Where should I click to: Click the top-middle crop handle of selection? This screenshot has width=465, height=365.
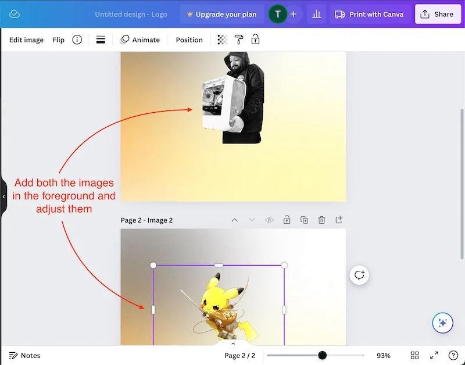(219, 265)
